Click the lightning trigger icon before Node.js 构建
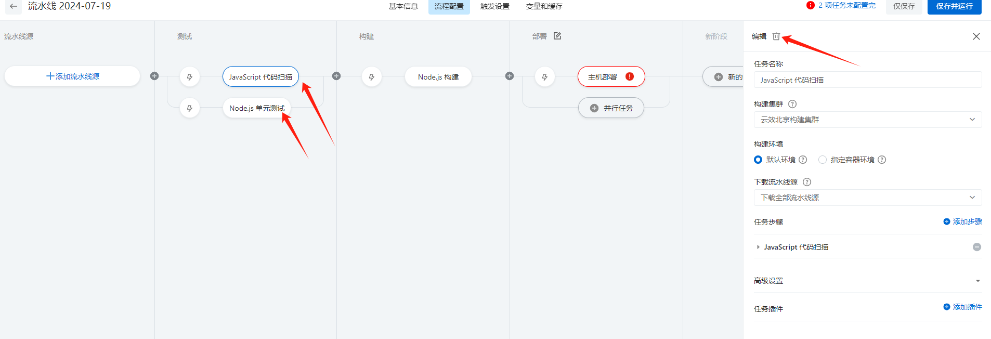The width and height of the screenshot is (991, 339). (371, 77)
